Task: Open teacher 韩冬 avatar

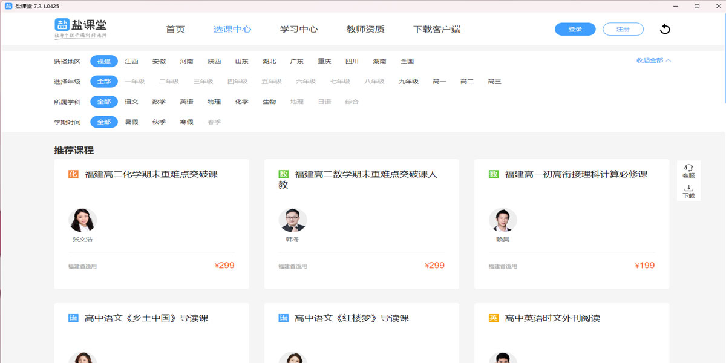Action: click(x=293, y=220)
